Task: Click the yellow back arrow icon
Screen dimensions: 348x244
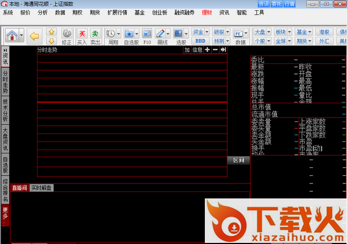Action: pyautogui.click(x=34, y=36)
